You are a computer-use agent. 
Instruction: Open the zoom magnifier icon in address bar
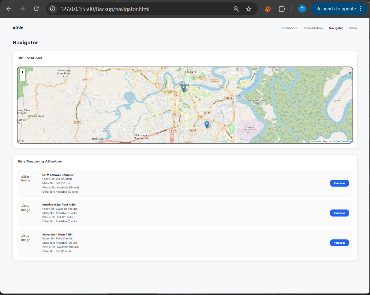(236, 9)
